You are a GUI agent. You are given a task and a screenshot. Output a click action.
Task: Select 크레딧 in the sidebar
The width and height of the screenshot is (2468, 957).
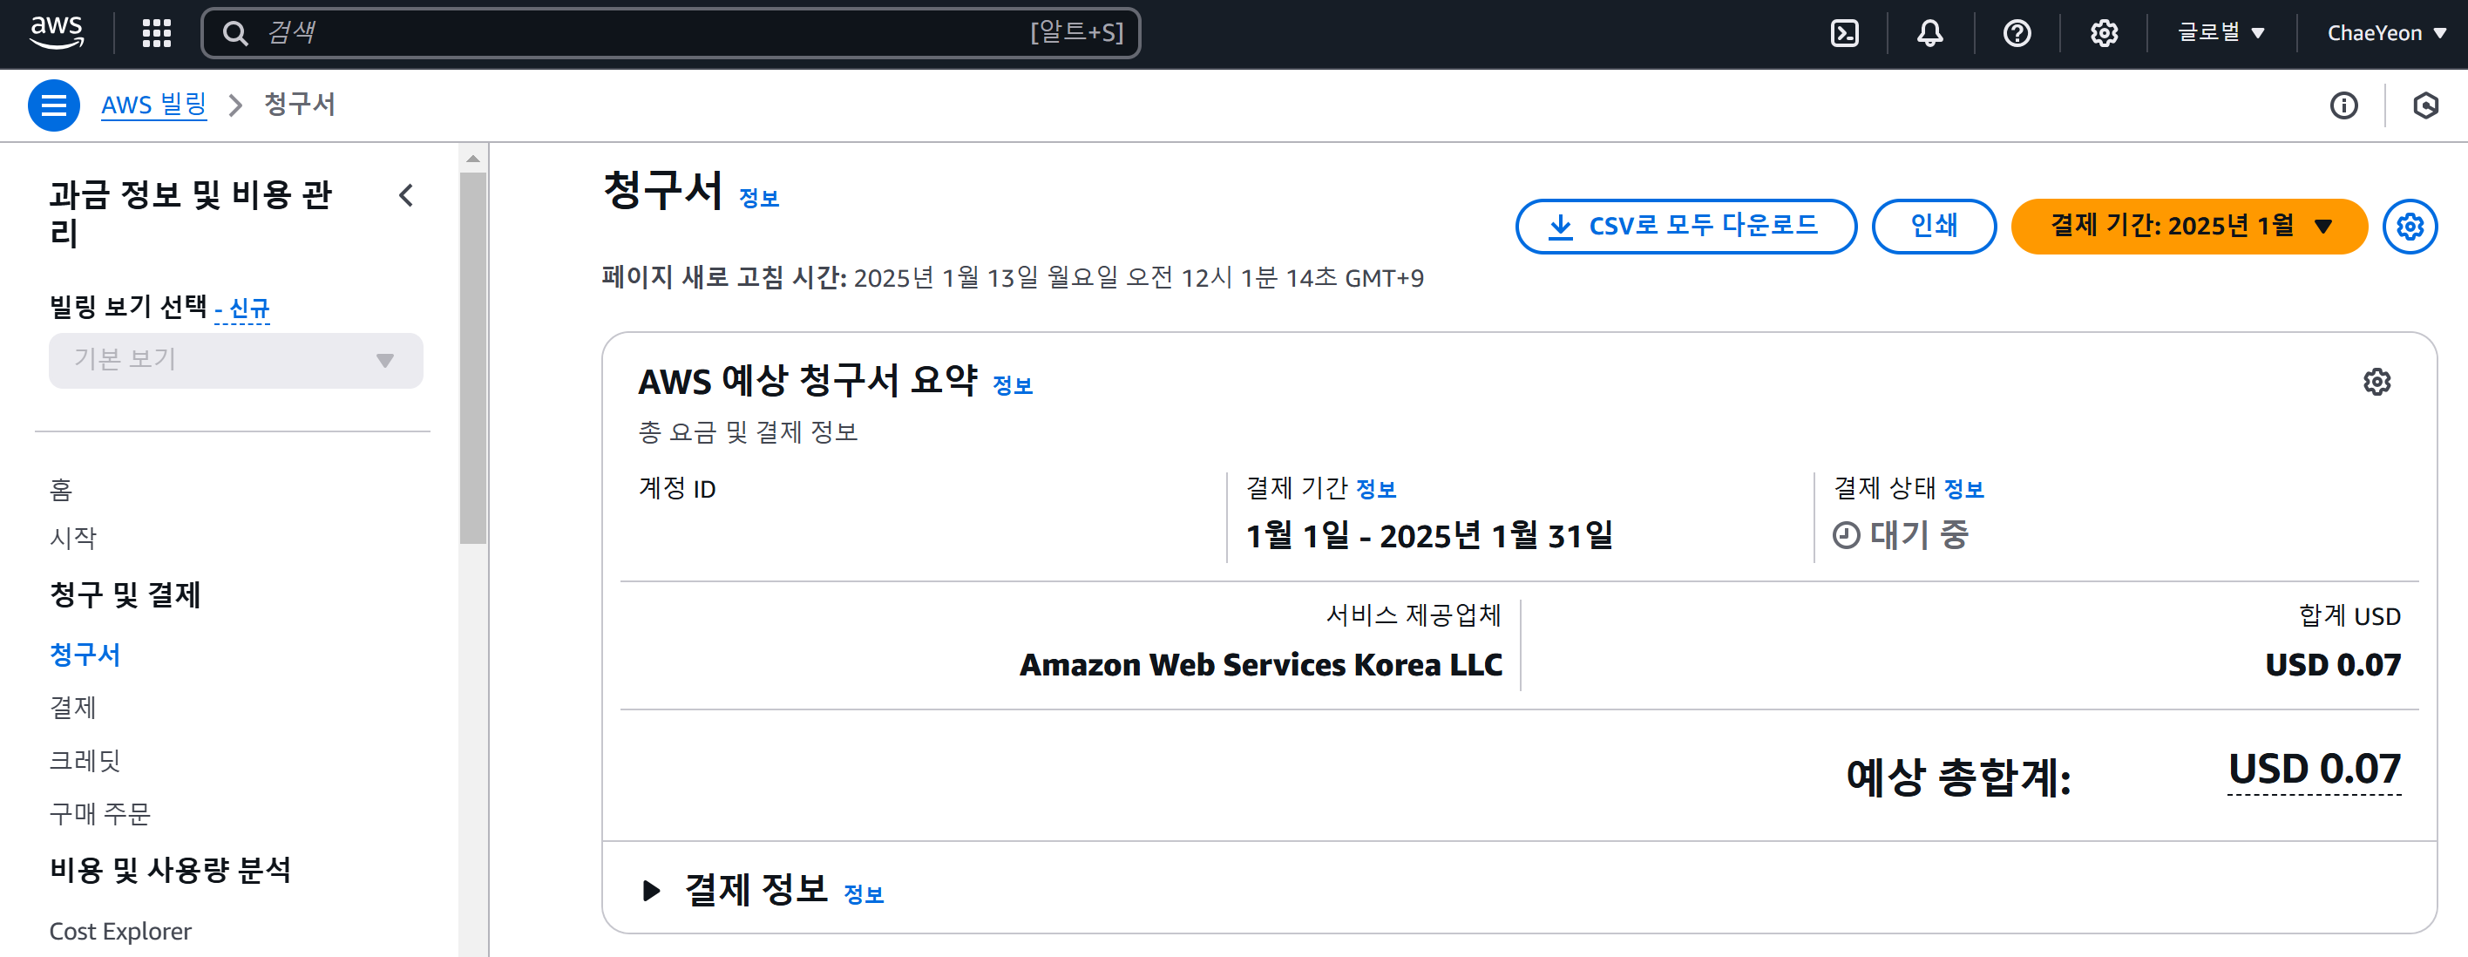click(85, 761)
